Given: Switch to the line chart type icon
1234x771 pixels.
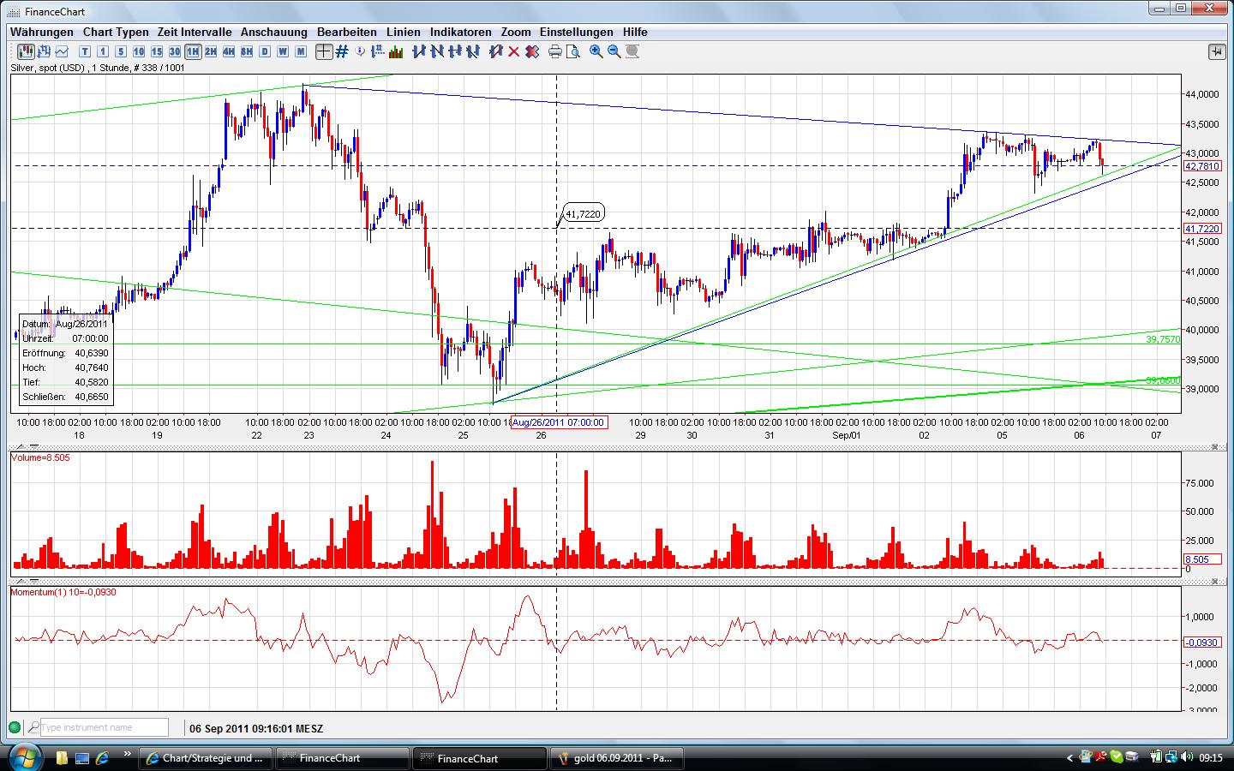Looking at the screenshot, I should 61,51.
